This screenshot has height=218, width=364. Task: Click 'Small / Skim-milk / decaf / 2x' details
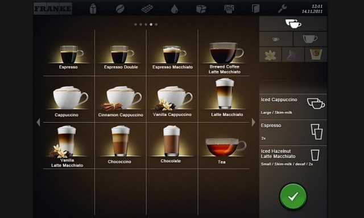point(287,164)
